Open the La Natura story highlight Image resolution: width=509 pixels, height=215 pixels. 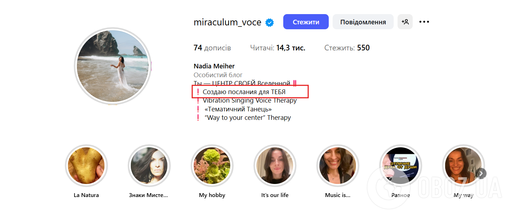(86, 166)
